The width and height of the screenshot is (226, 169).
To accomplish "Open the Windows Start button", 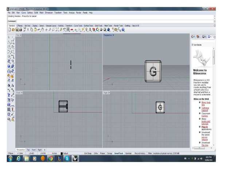I will [10, 159].
